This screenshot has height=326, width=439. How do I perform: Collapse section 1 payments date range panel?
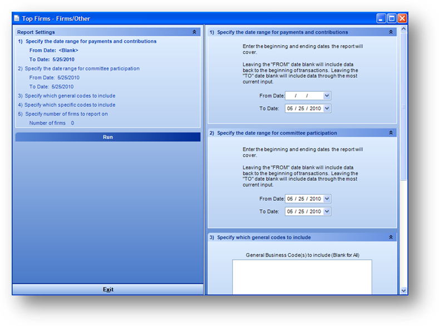[x=391, y=32]
